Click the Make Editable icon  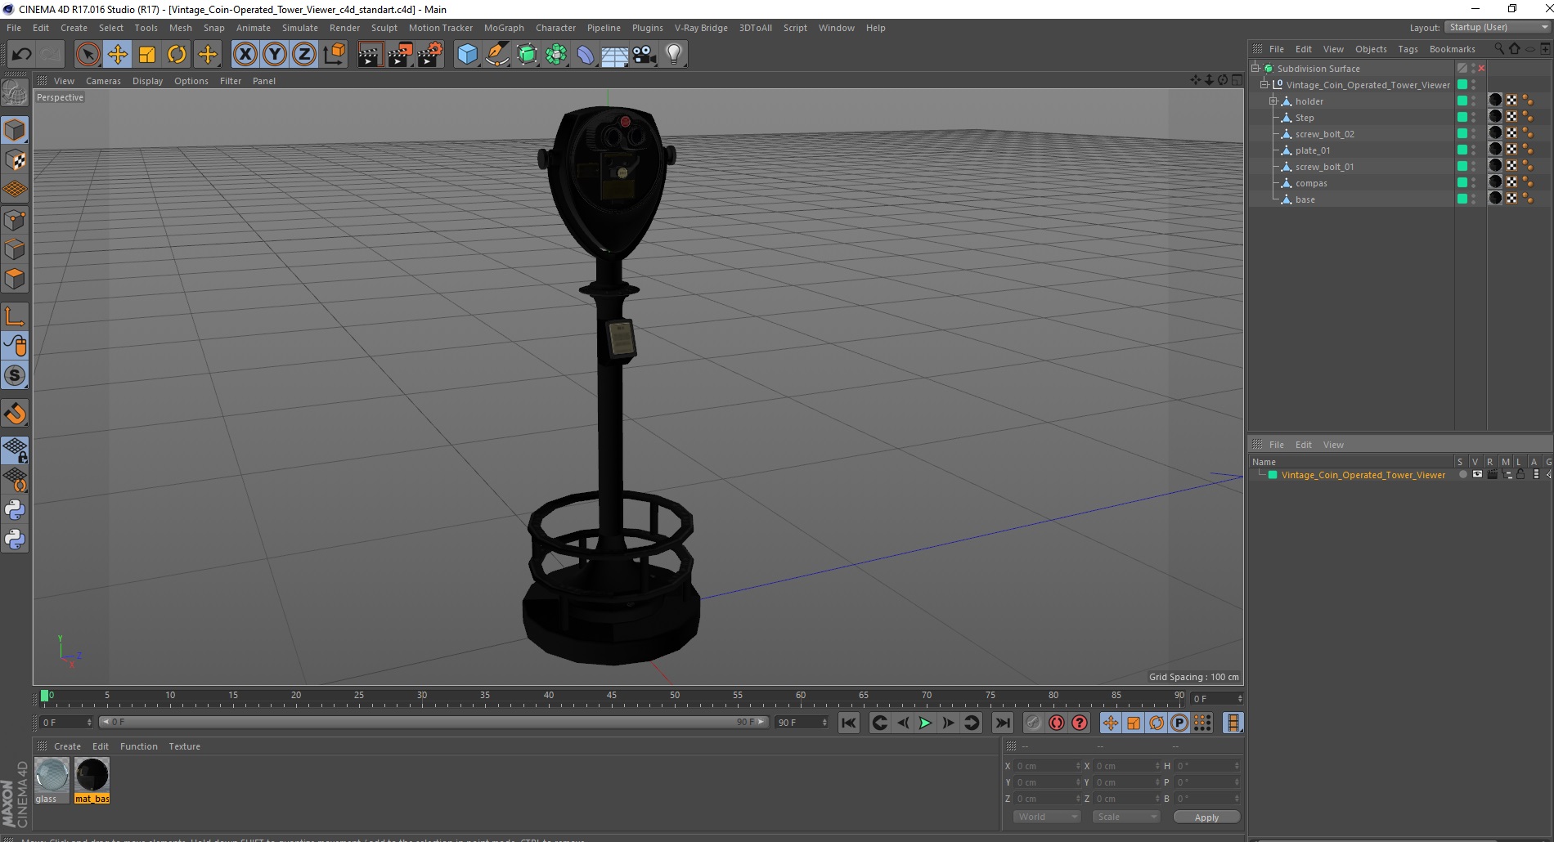tap(15, 93)
